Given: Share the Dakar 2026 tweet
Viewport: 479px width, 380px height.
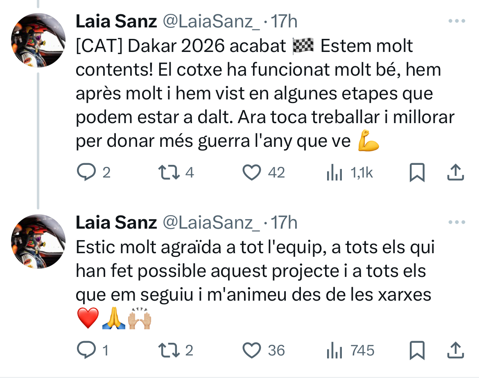Looking at the screenshot, I should point(455,173).
